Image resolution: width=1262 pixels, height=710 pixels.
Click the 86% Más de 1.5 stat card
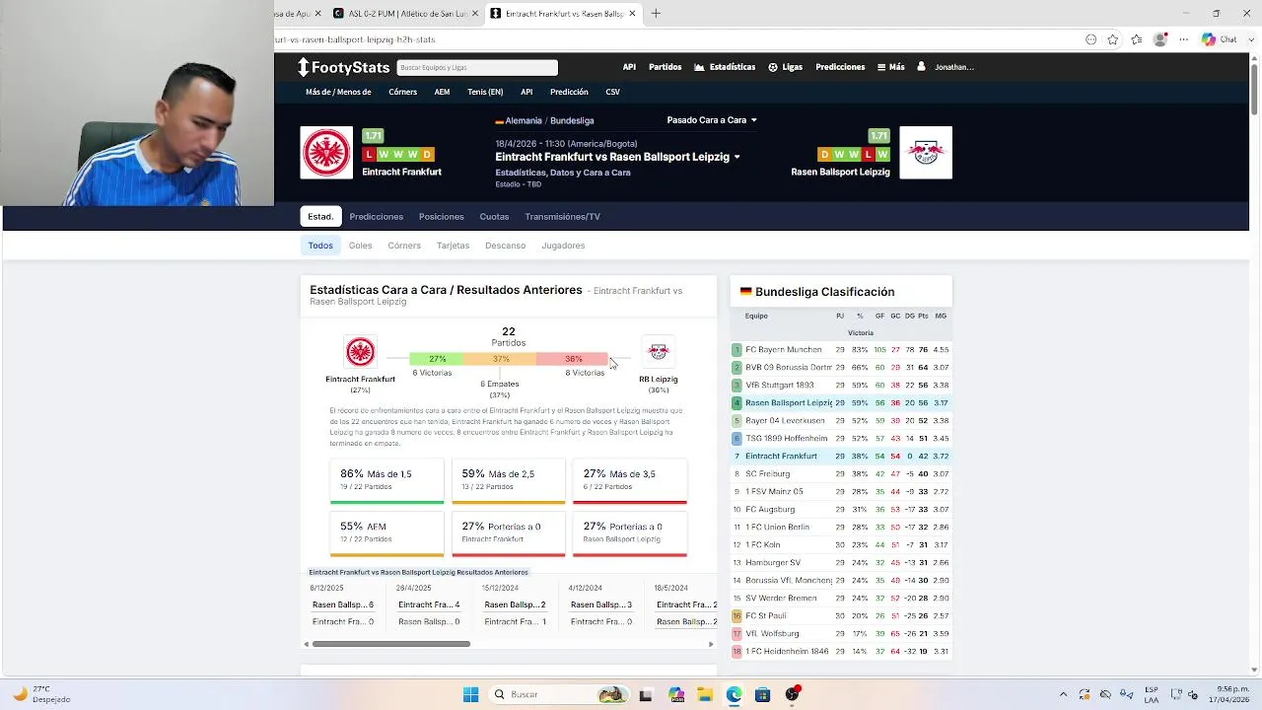pos(386,481)
